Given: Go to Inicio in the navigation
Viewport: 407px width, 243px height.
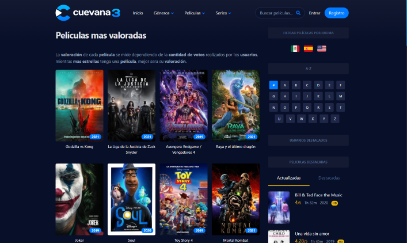Looking at the screenshot, I should coord(138,13).
